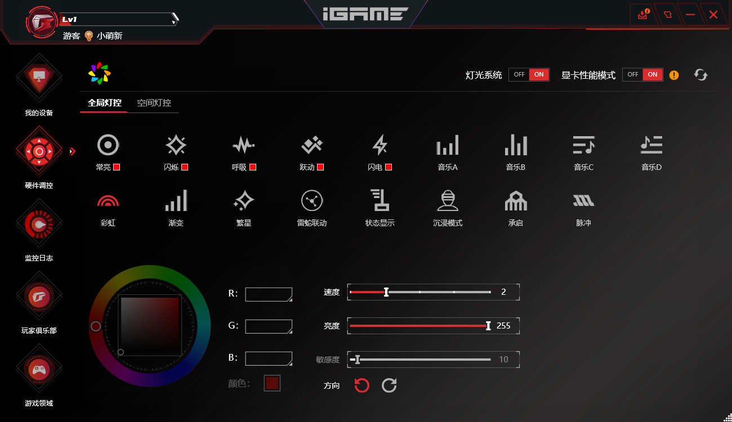
Task: Click the orange warning exclamation icon
Action: (674, 75)
